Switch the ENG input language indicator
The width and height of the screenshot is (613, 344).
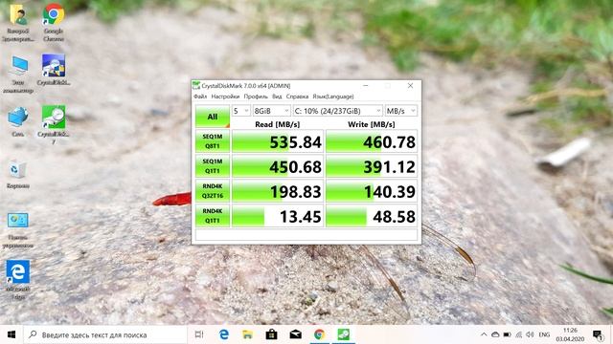[544, 334]
